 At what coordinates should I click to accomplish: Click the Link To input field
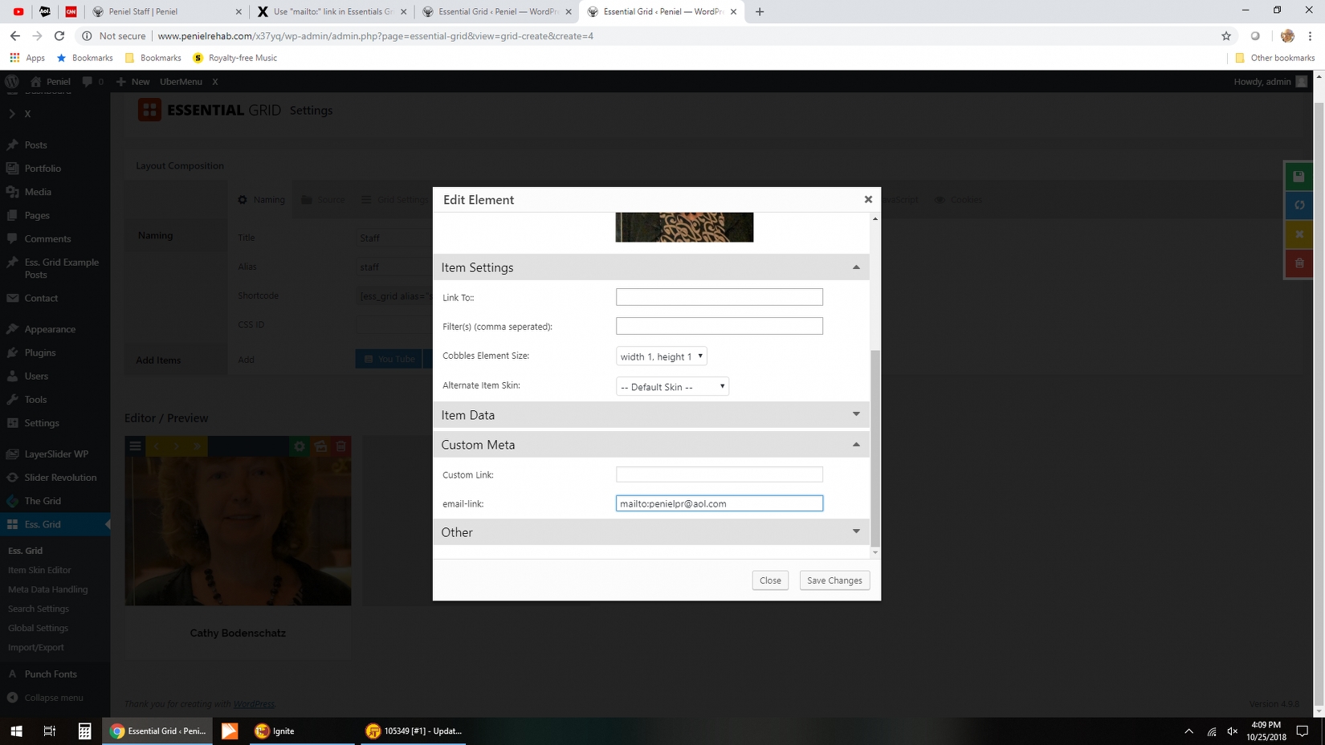(x=719, y=297)
